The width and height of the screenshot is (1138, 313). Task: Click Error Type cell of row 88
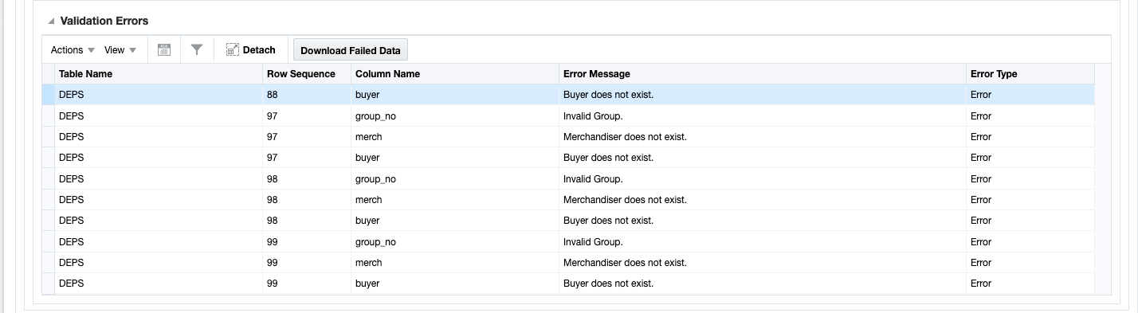click(x=1030, y=95)
